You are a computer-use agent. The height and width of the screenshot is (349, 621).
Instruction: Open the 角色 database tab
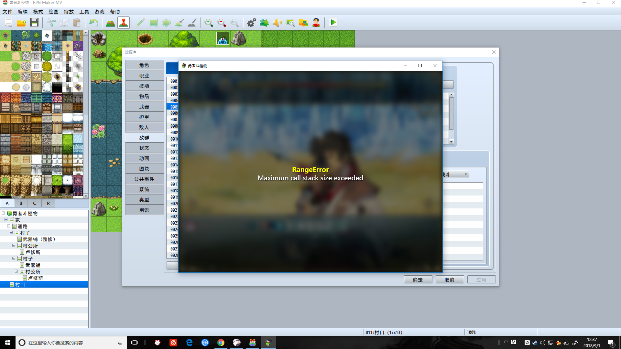(144, 65)
